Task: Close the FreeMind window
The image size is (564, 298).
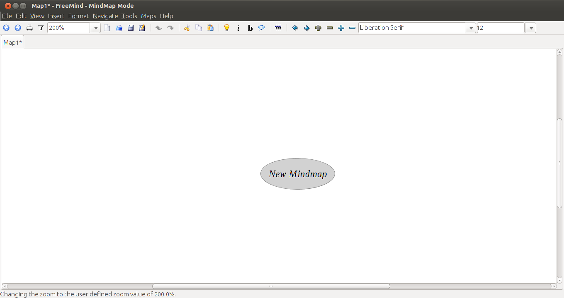Action: 7,6
